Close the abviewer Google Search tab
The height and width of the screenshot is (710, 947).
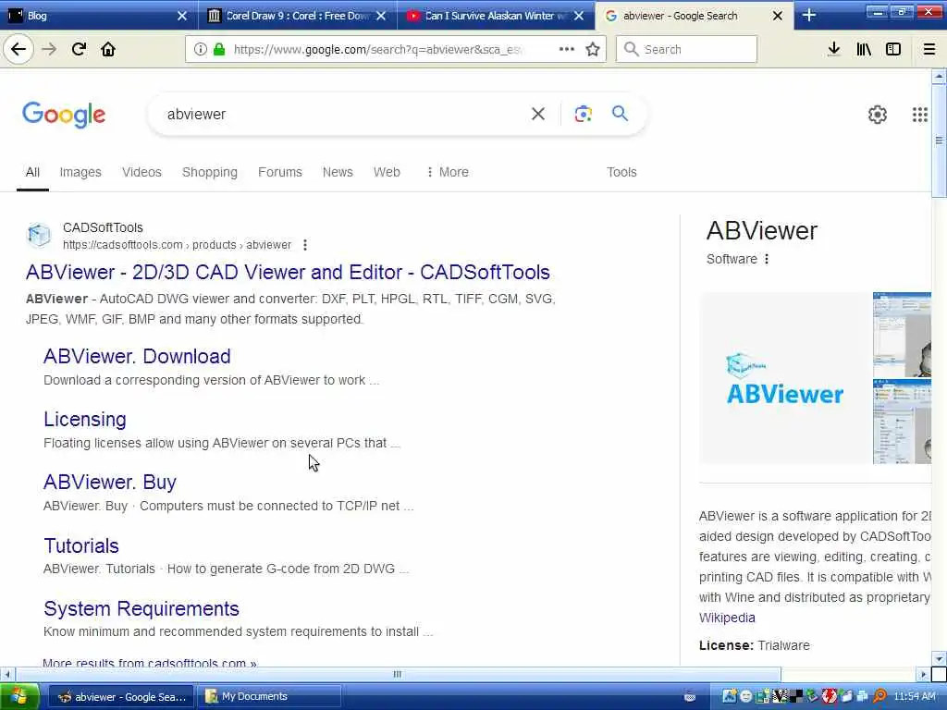click(777, 16)
